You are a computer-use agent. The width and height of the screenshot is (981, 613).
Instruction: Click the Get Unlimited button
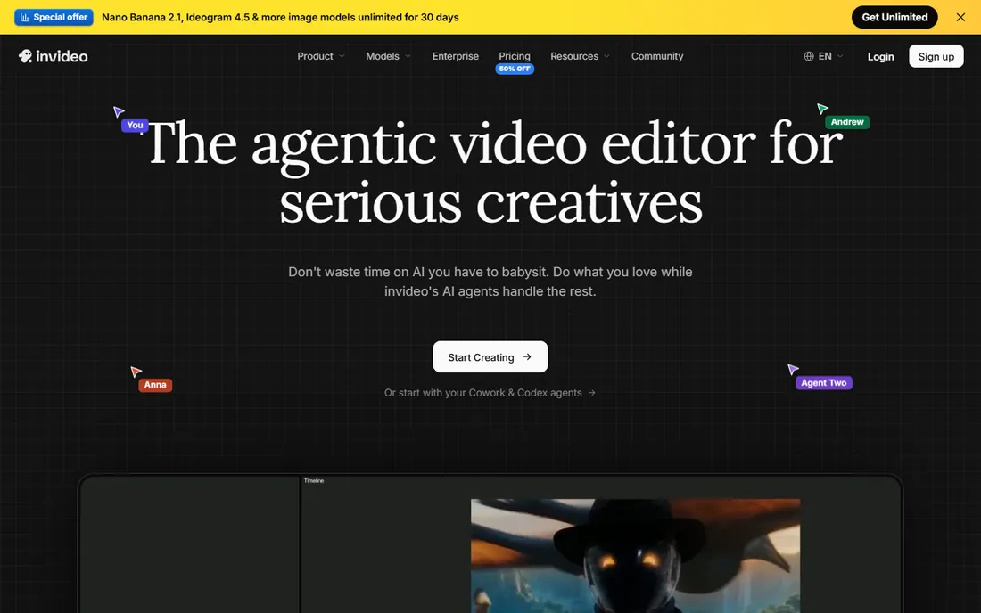tap(894, 17)
